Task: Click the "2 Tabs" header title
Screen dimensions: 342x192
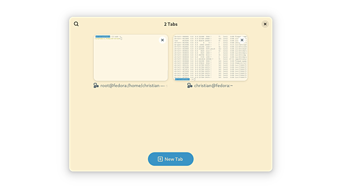Action: coord(171,24)
